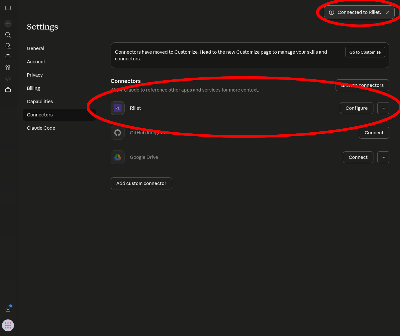Click the Rillet connector name
This screenshot has height=336, width=400.
[x=136, y=108]
